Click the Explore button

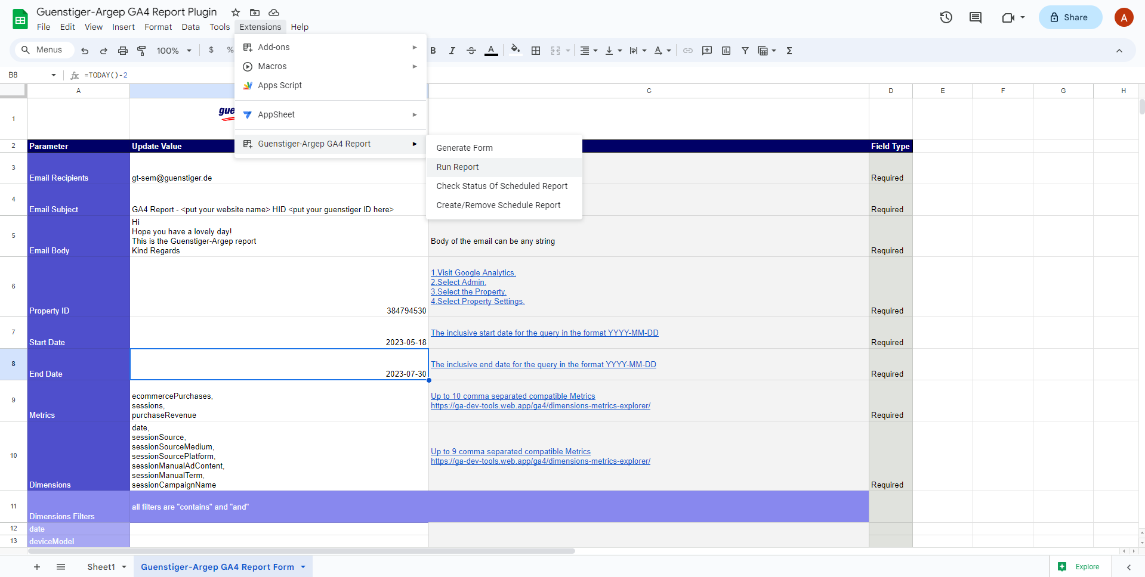(1080, 567)
